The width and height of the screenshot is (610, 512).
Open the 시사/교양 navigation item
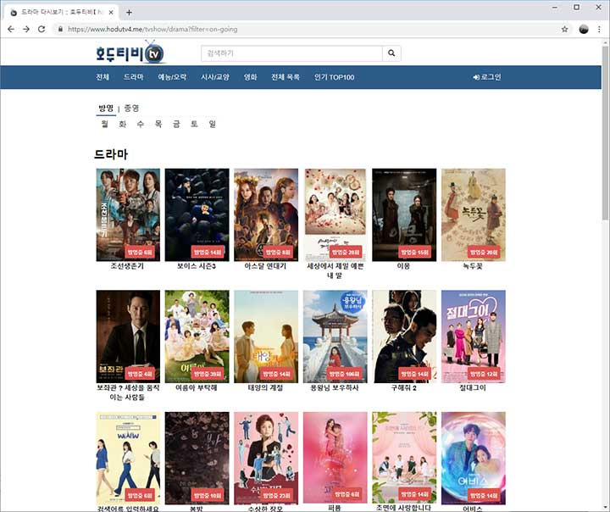(215, 77)
